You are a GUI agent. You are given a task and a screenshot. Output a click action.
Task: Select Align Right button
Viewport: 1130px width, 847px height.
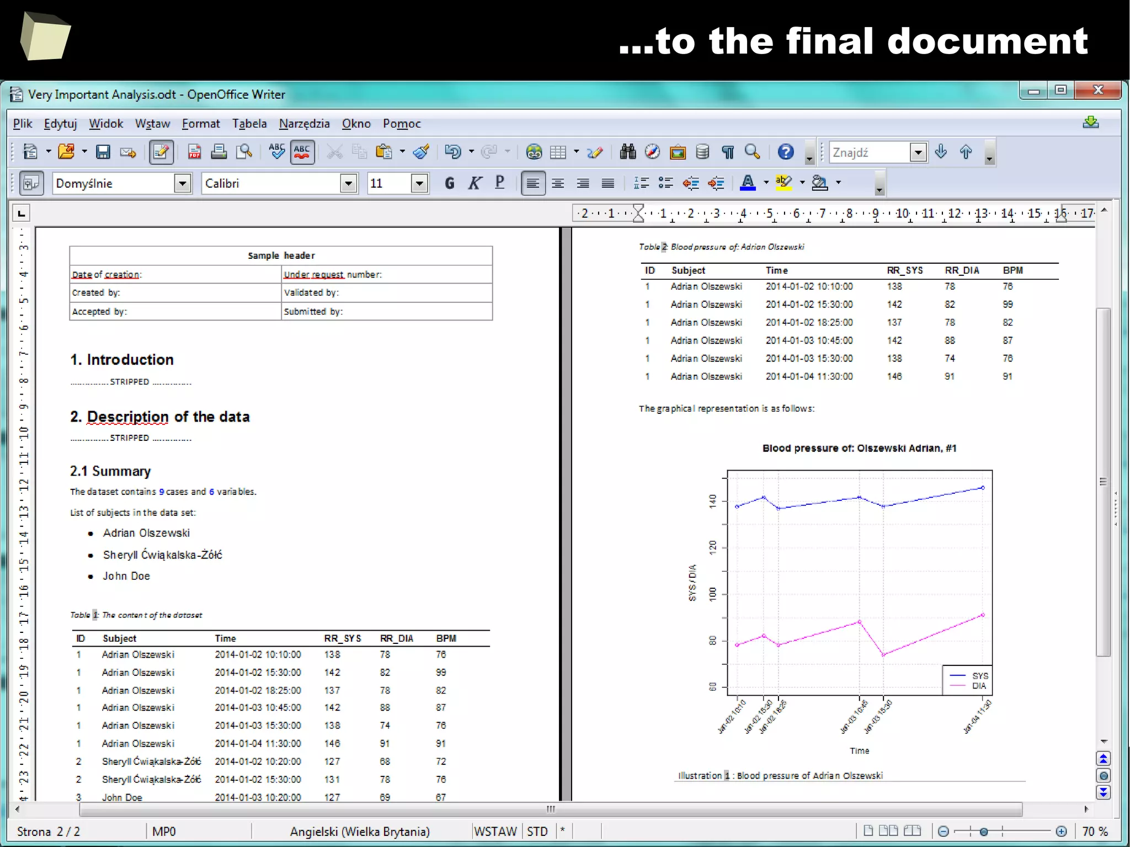coord(583,183)
